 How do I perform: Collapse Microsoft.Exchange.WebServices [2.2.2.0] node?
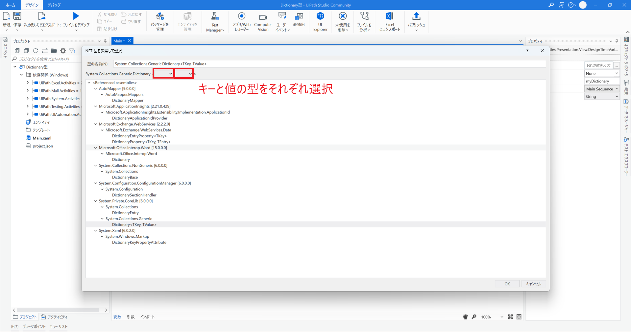click(x=96, y=124)
